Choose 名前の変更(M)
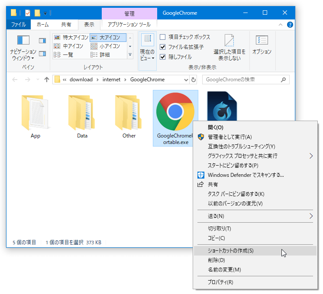 (255, 269)
